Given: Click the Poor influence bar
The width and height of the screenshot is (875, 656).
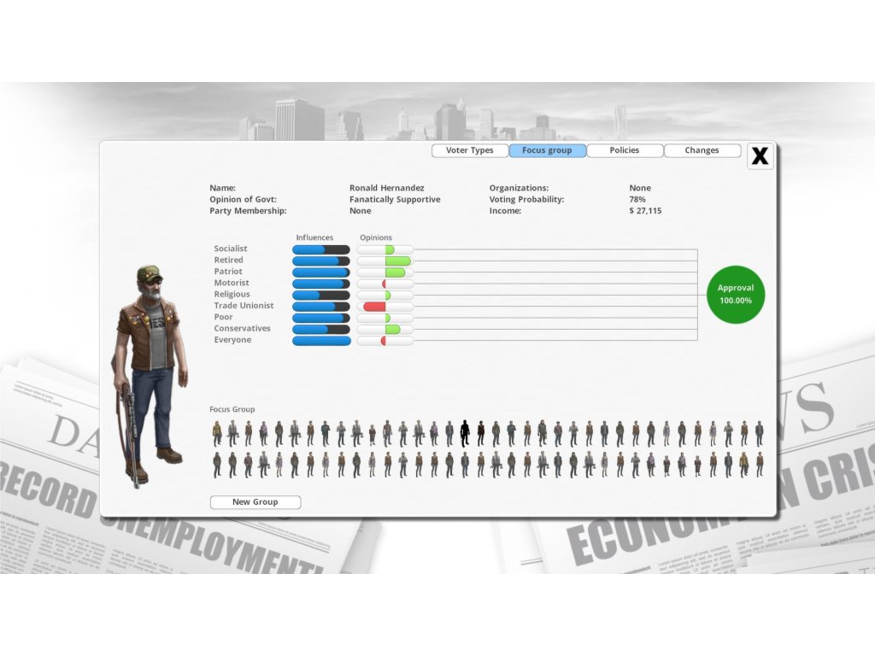Looking at the screenshot, I should pyautogui.click(x=321, y=318).
